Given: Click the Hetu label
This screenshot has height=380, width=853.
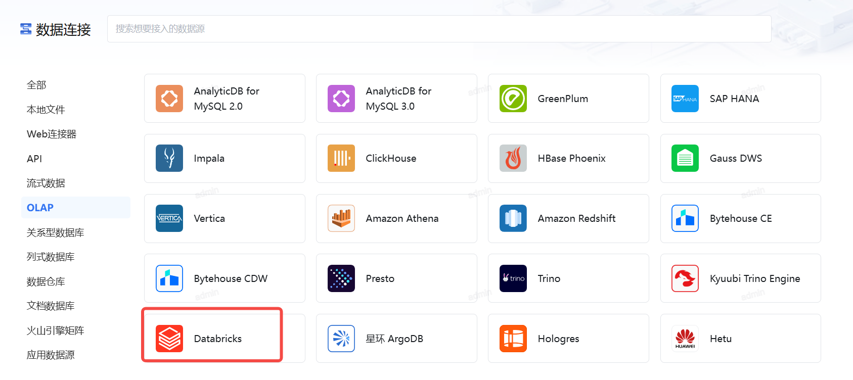Looking at the screenshot, I should 721,339.
